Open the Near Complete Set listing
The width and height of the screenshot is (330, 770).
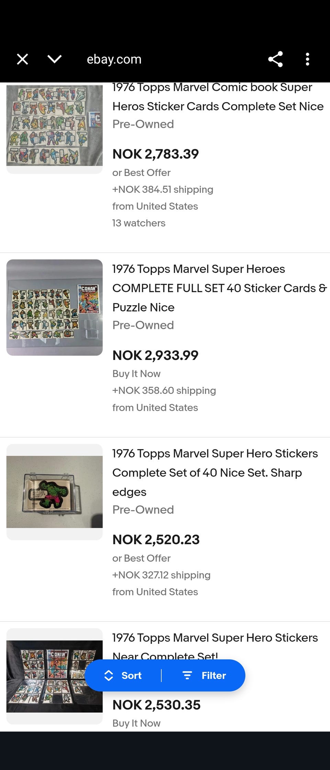[x=215, y=638]
